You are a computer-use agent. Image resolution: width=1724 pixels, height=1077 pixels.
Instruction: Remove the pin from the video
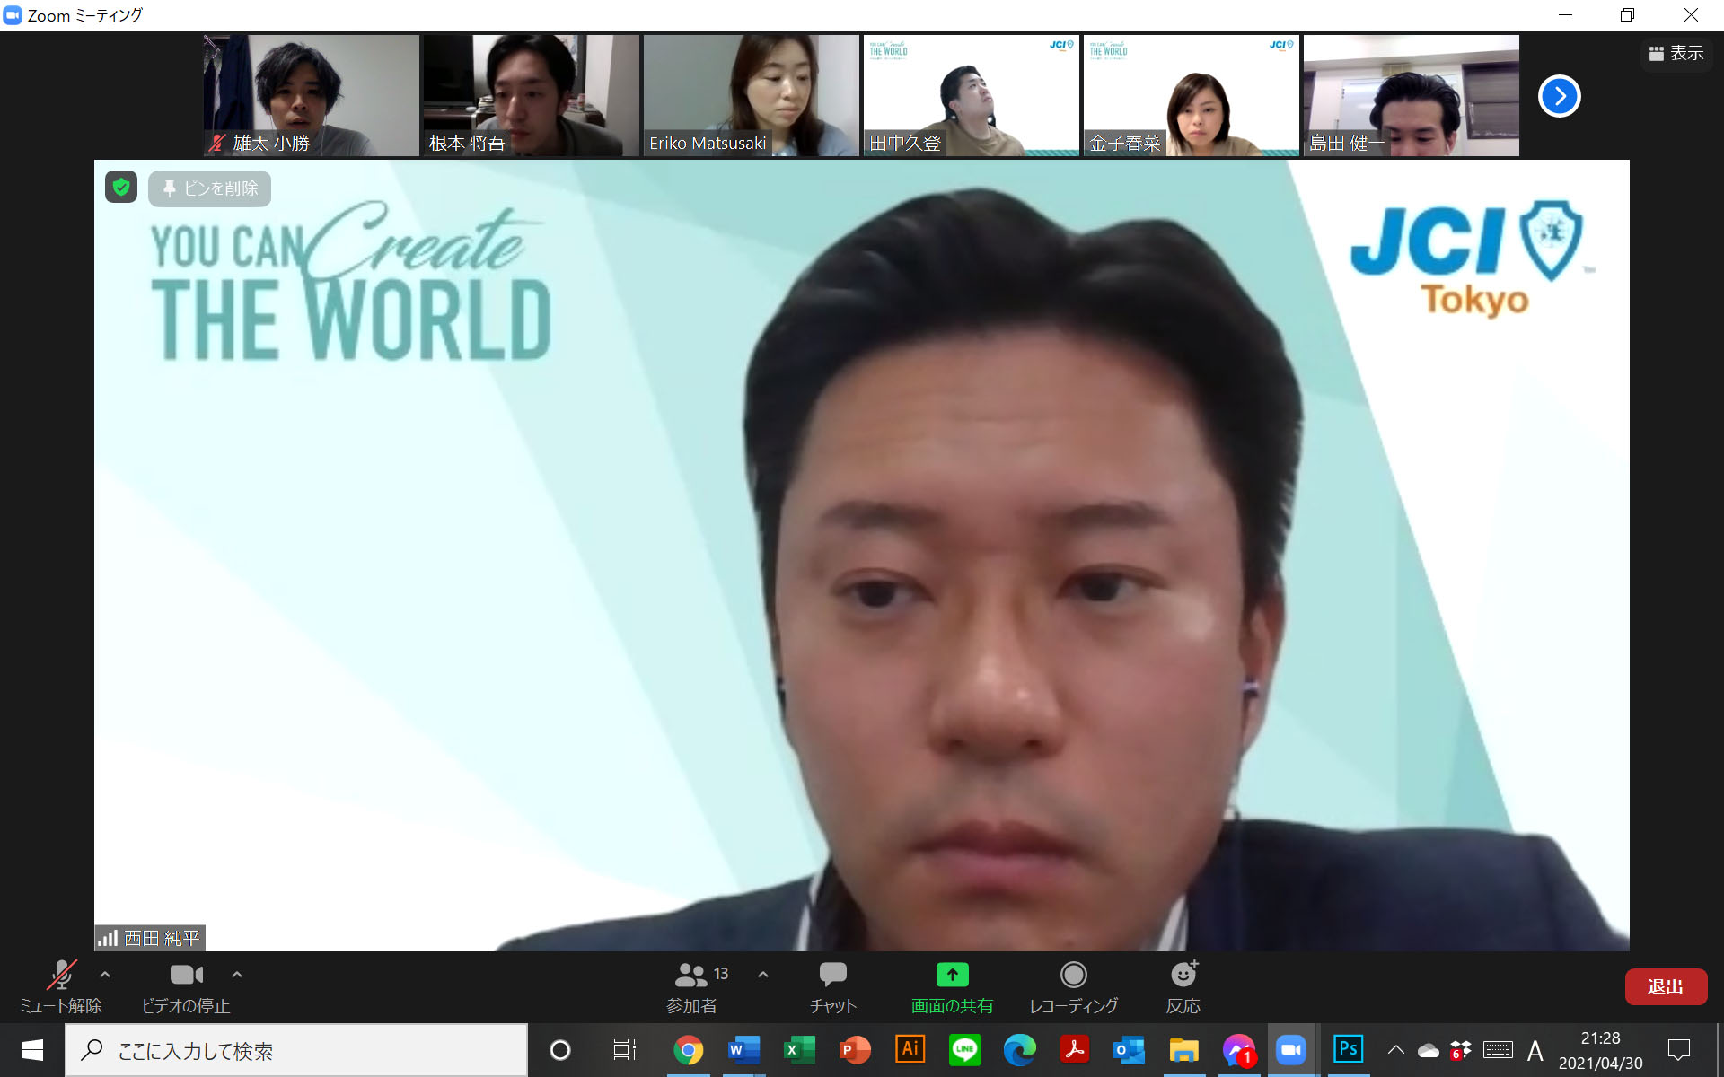[x=210, y=188]
